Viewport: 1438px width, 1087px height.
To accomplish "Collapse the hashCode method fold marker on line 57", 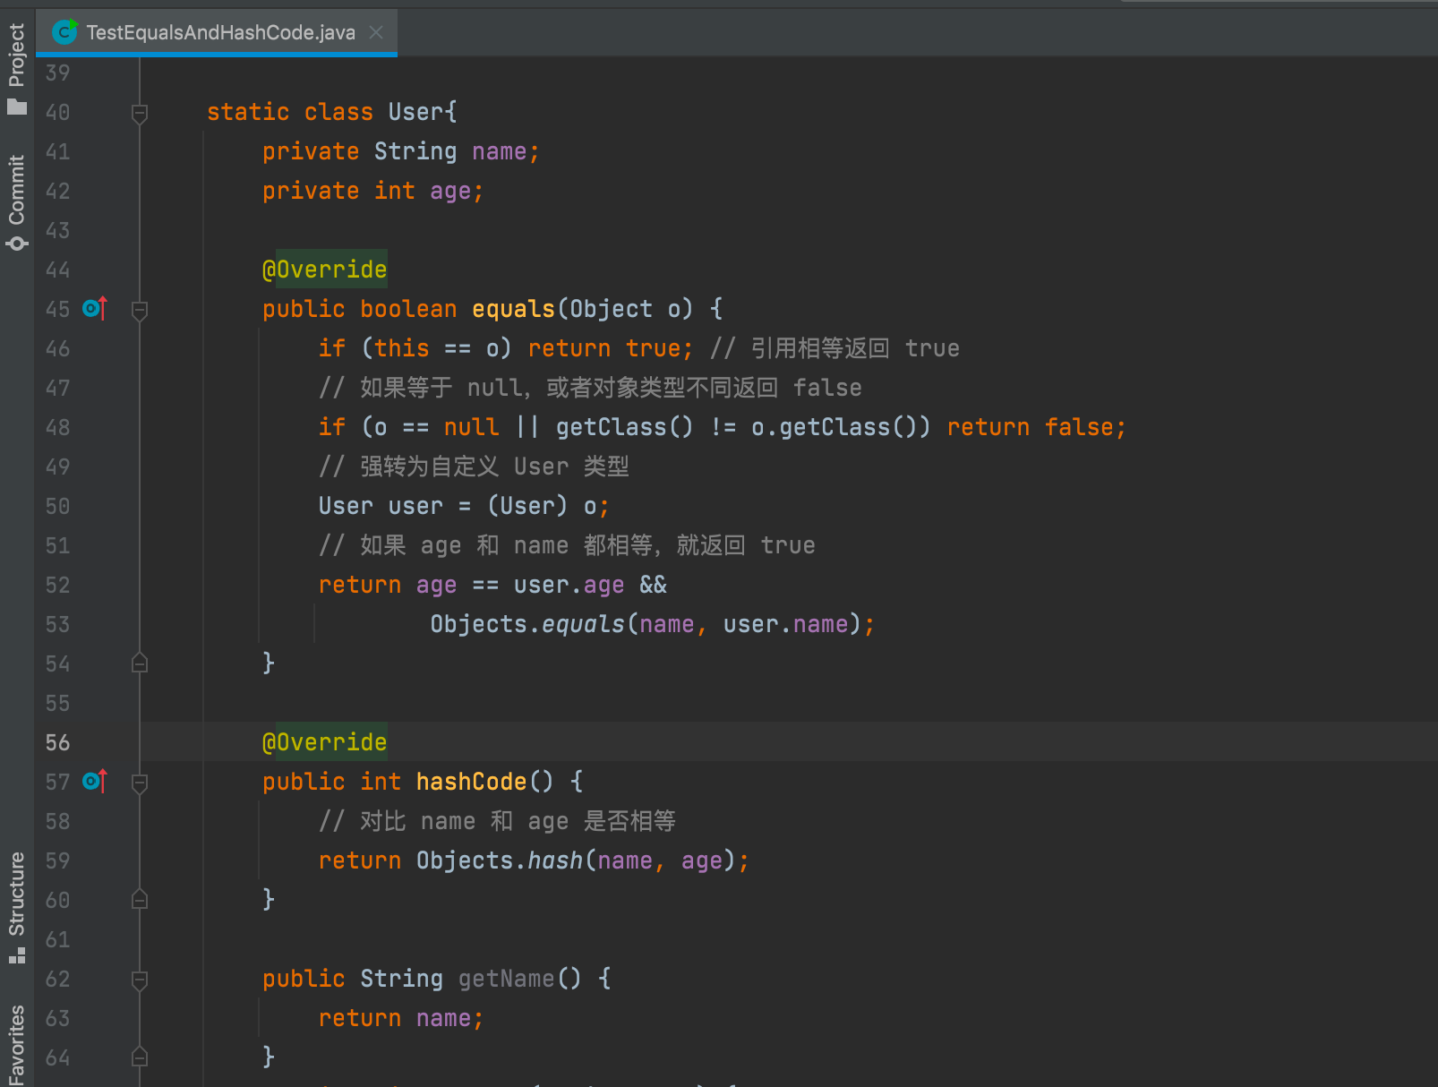I will click(x=139, y=782).
